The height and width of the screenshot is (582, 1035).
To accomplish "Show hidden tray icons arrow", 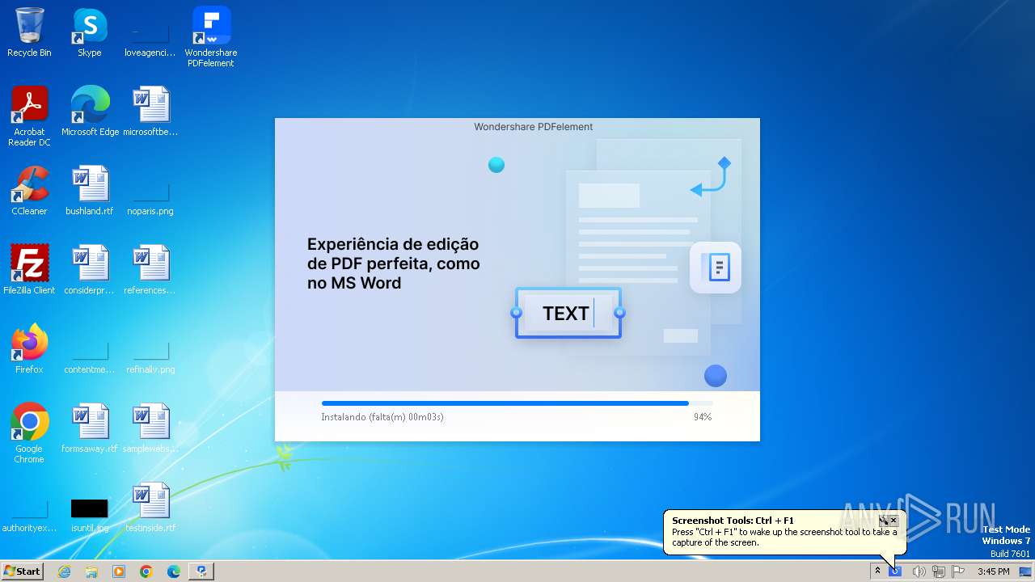I will (877, 571).
